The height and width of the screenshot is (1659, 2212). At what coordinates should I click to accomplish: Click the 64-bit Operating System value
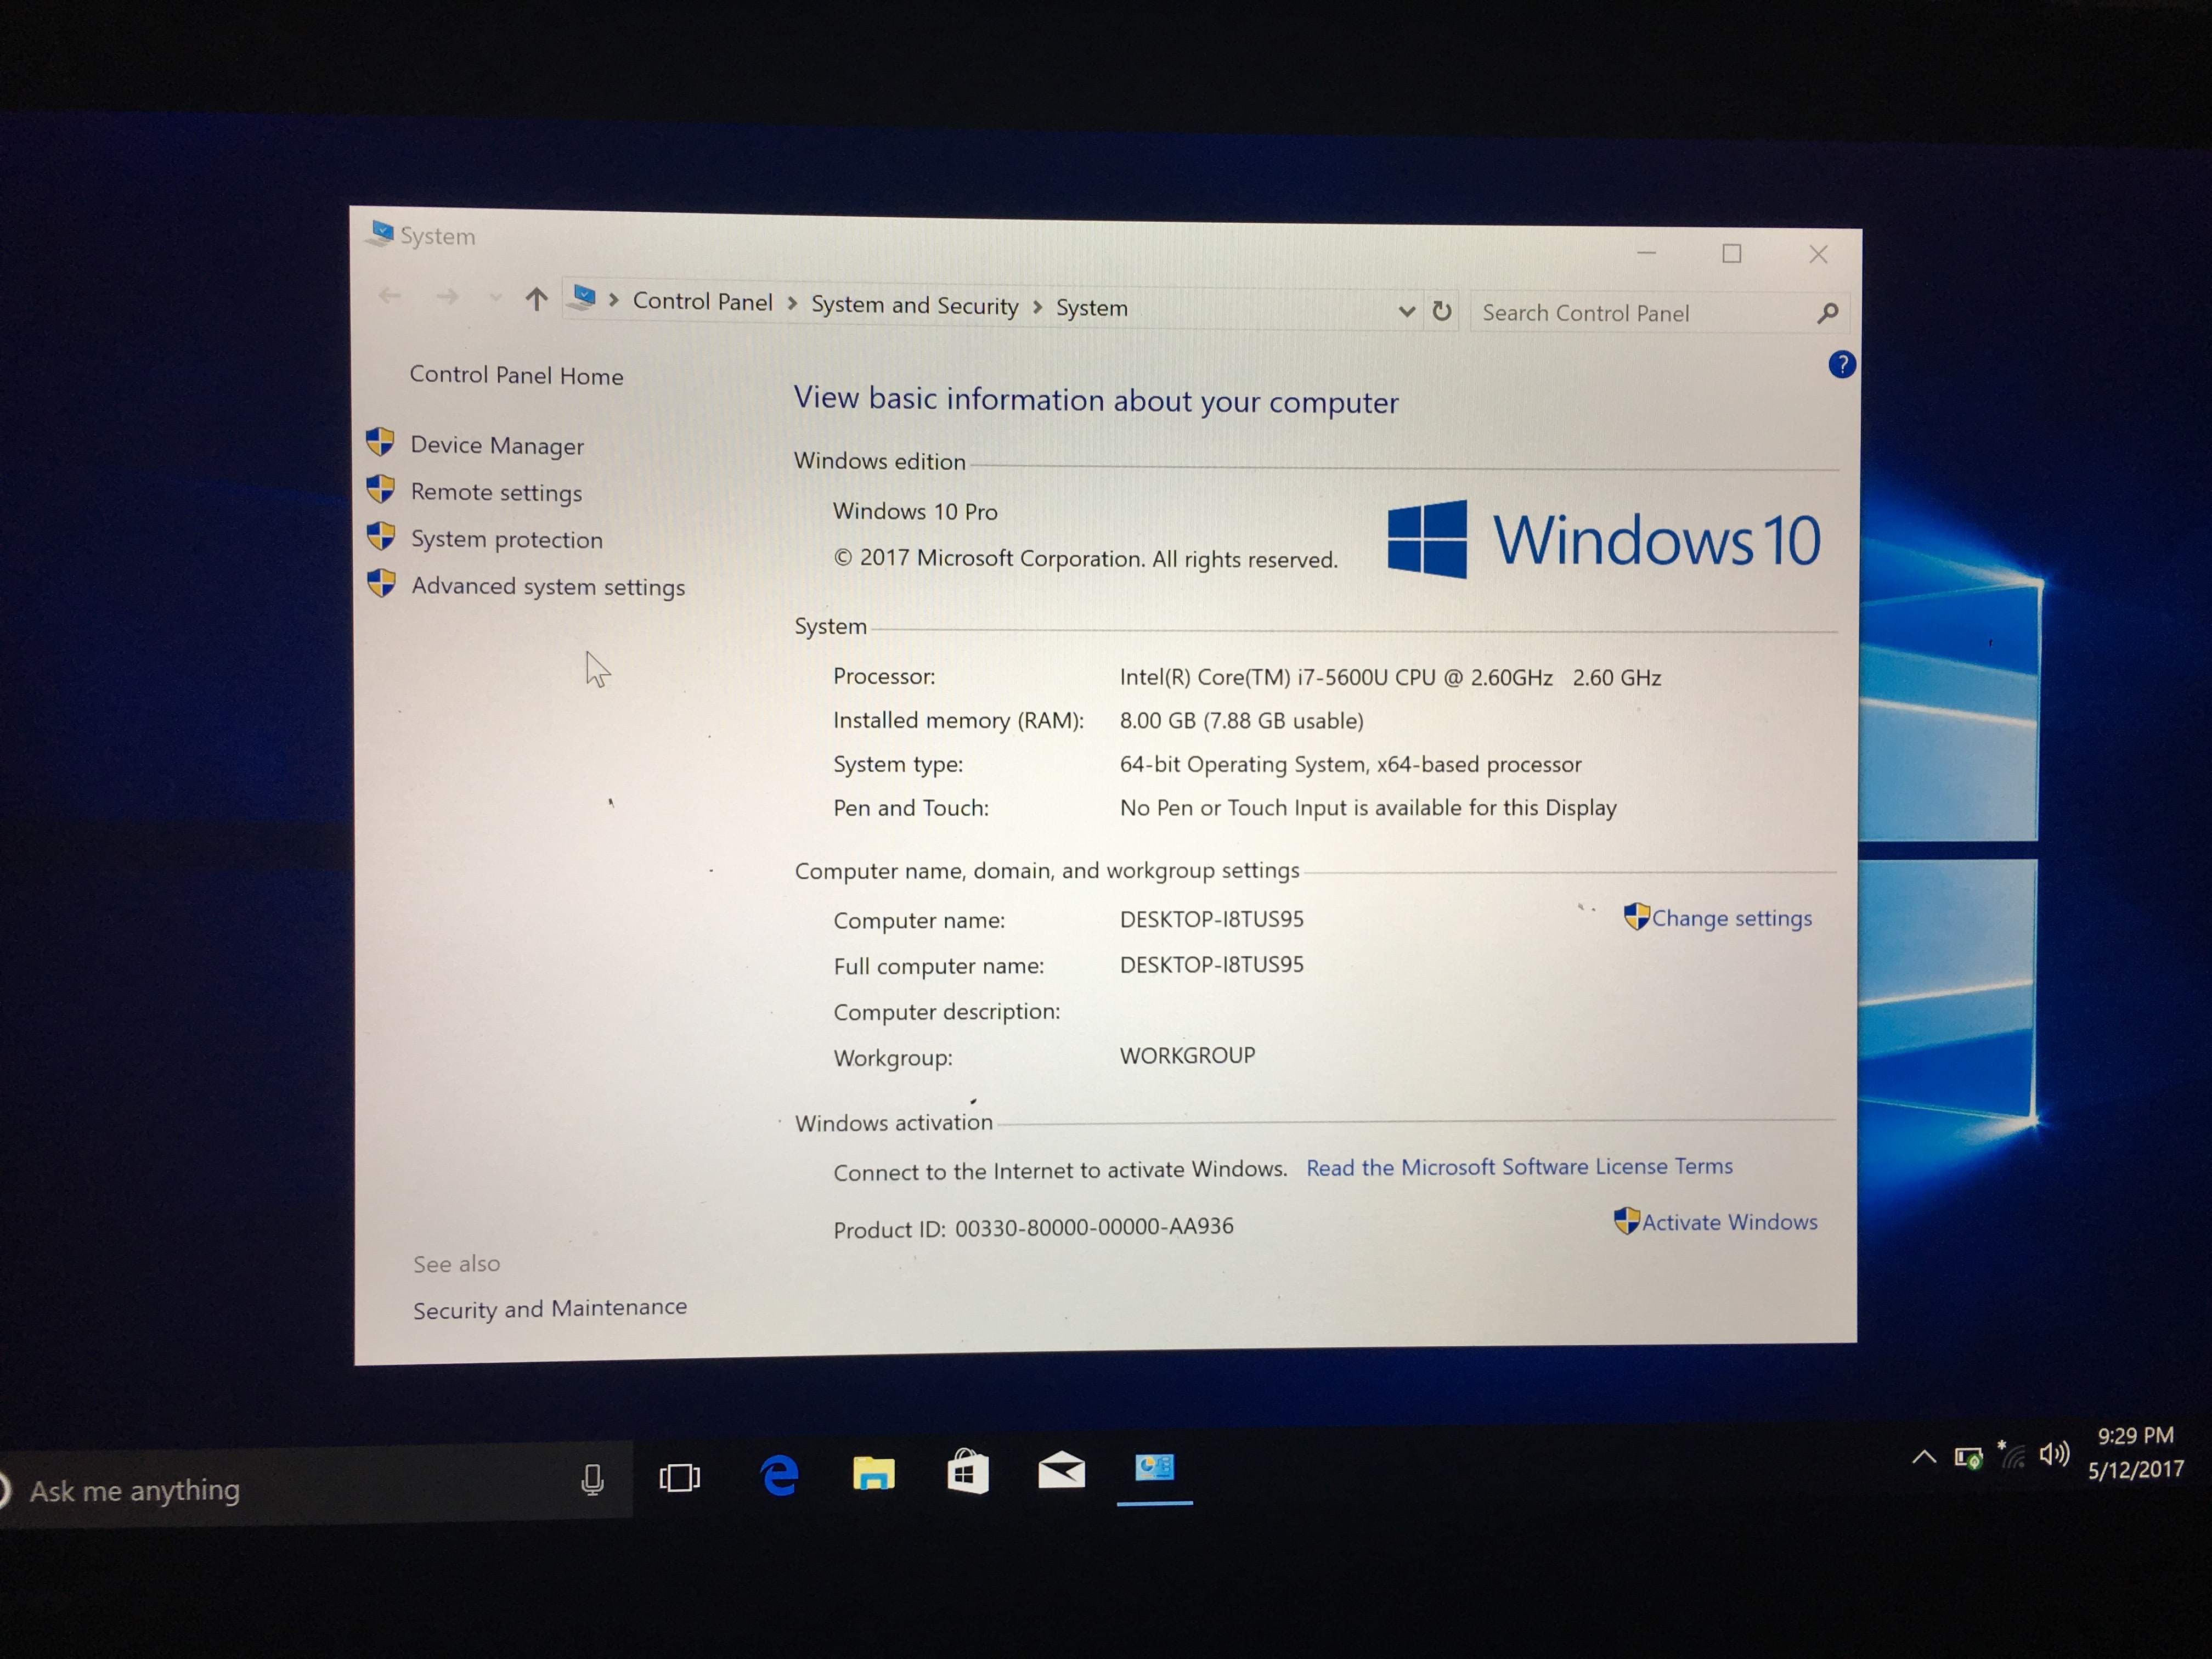click(1350, 765)
